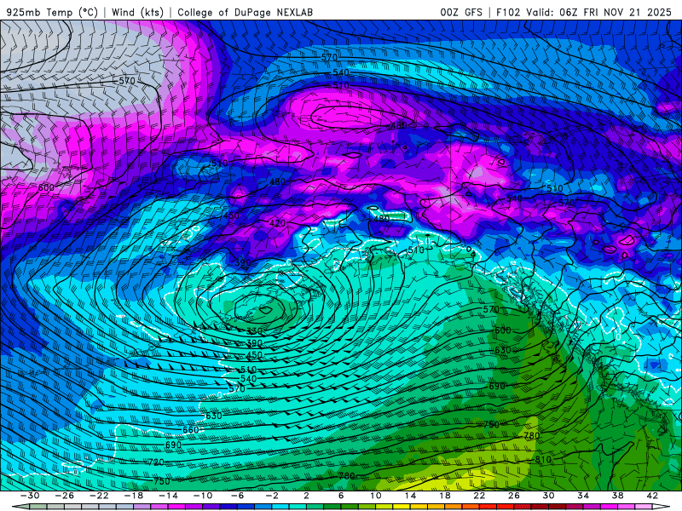Click the -14 color scale label
Screen dimensions: 682x511
(x=168, y=496)
